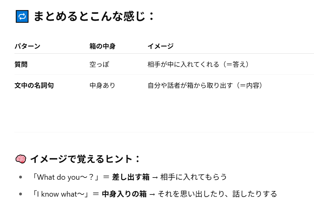Click the text それを思い出したり、話したりする
Viewport: 314px width, 207px height.
click(217, 194)
